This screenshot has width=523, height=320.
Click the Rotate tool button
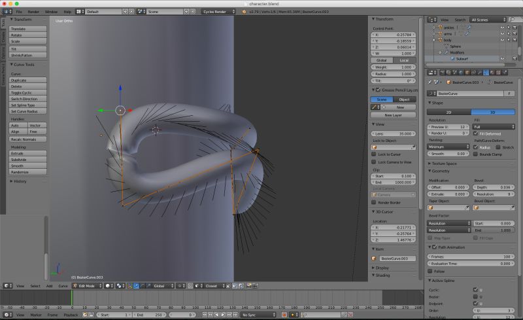(27, 35)
